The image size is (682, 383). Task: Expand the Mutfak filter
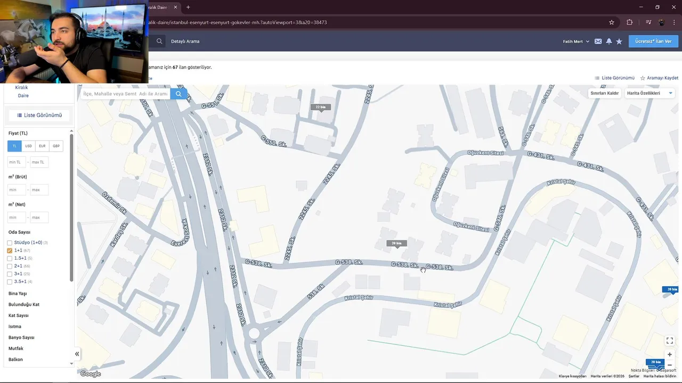point(16,348)
